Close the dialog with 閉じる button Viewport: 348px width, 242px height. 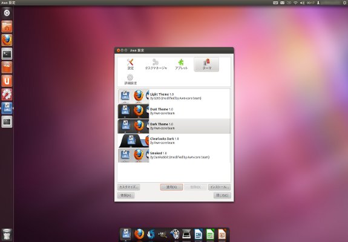pos(222,195)
